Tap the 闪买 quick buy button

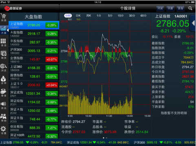160,9
